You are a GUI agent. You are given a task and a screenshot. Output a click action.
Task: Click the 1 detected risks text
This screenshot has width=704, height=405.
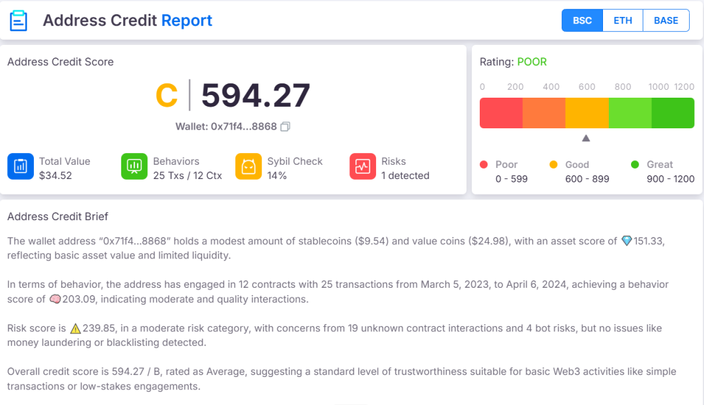click(x=405, y=175)
